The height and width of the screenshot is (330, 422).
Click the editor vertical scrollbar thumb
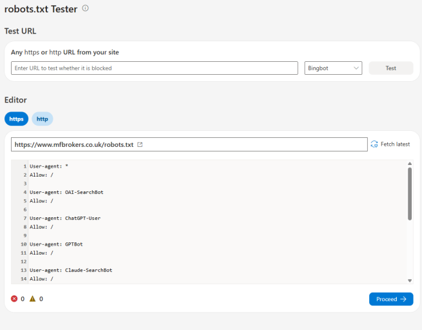click(410, 194)
